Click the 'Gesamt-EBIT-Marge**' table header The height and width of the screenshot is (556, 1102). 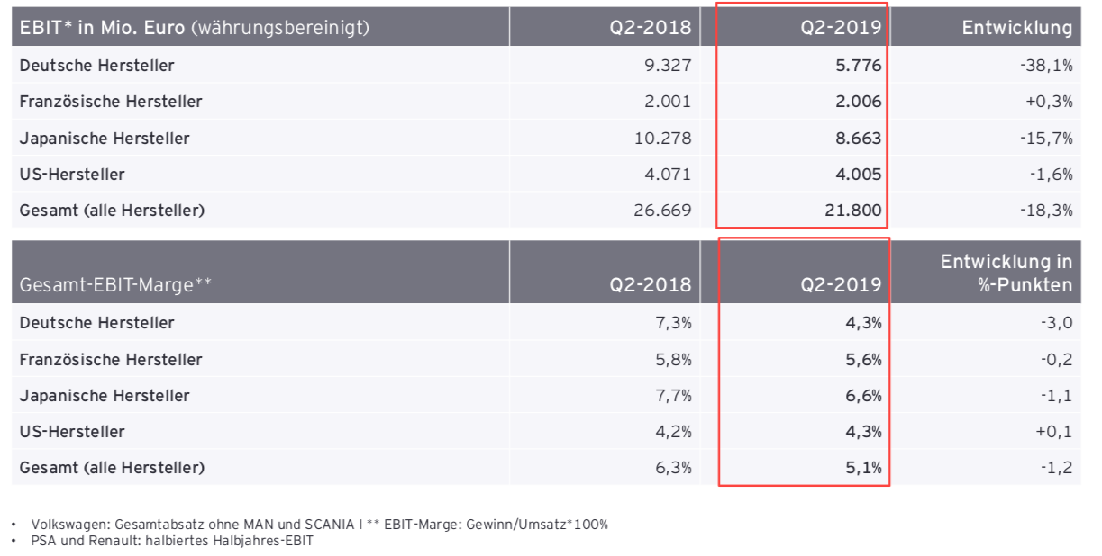pyautogui.click(x=115, y=285)
